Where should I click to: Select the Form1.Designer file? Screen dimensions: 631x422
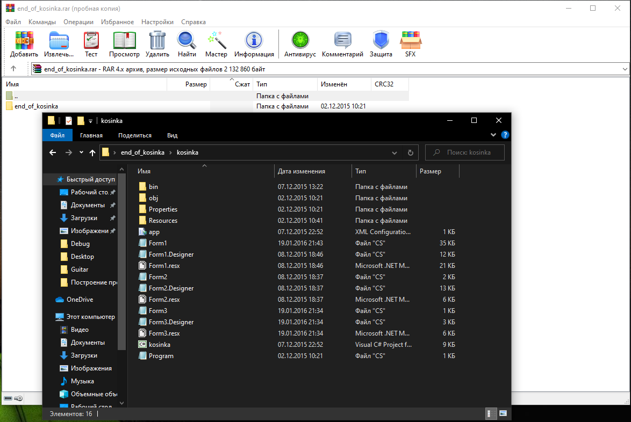[171, 254]
